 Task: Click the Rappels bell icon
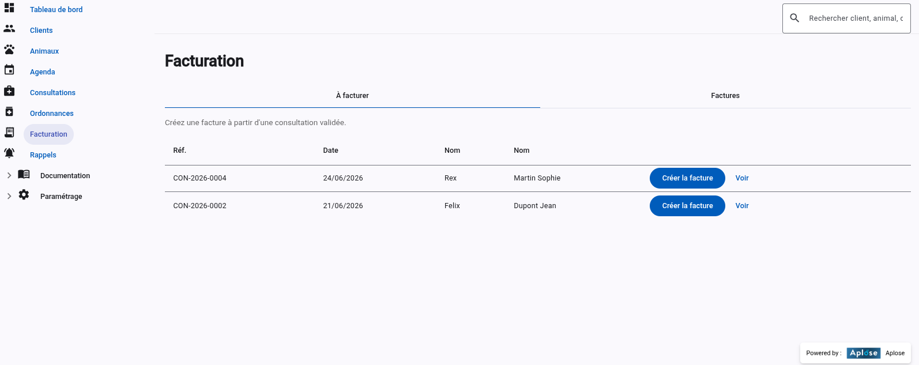tap(9, 153)
